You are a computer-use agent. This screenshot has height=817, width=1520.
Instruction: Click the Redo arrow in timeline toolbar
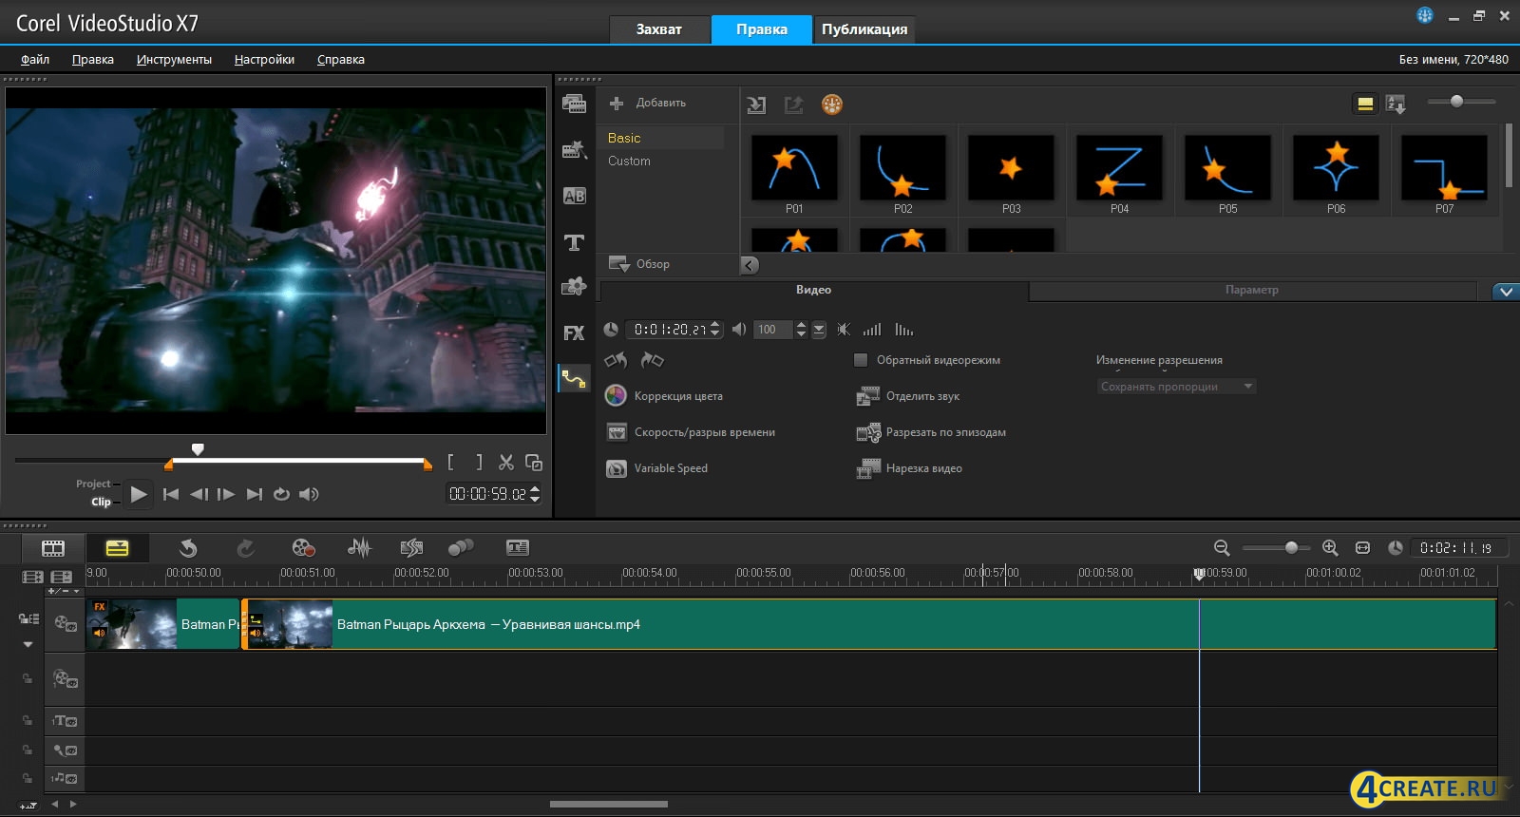[x=245, y=548]
